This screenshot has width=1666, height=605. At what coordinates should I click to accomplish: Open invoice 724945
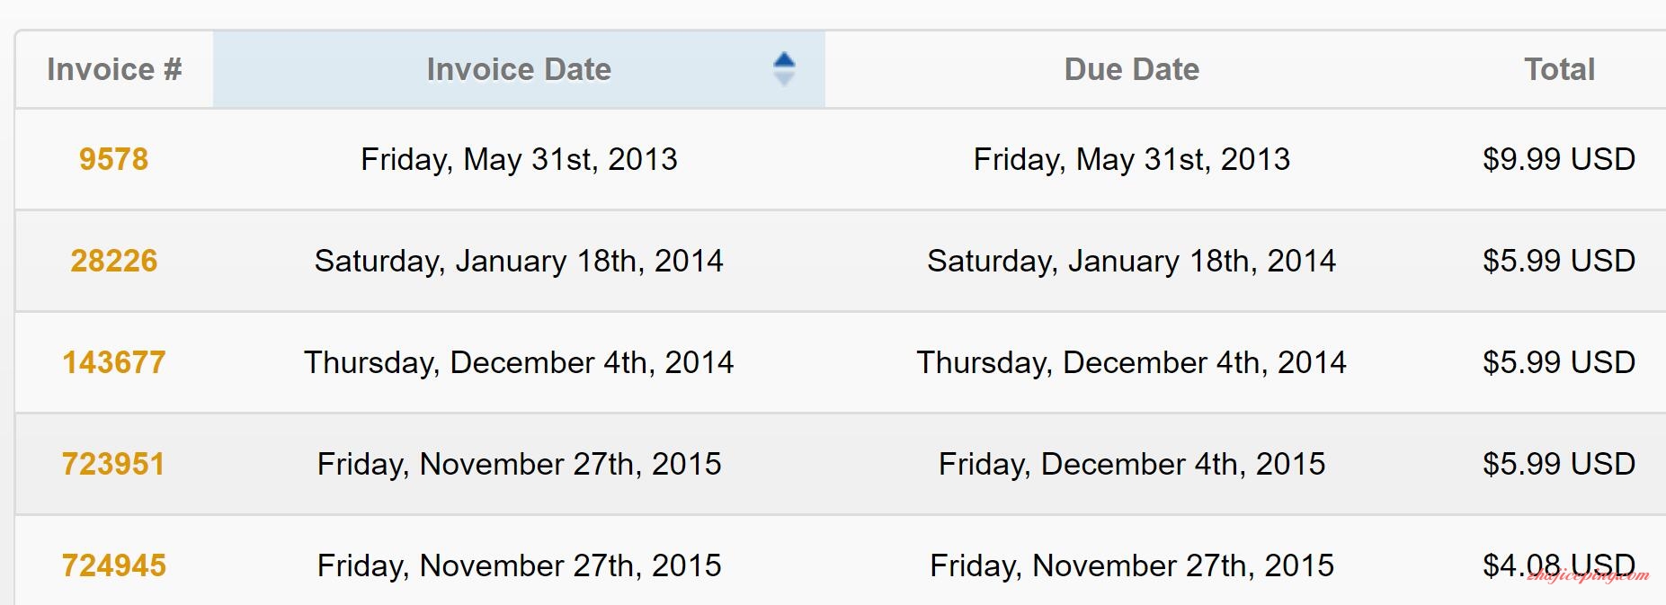click(x=113, y=565)
